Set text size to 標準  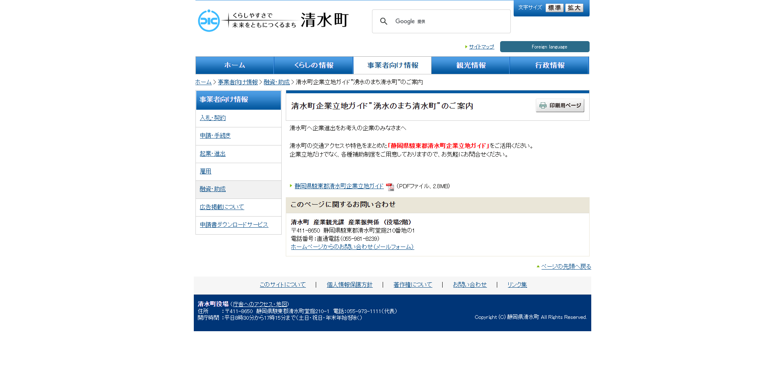point(554,8)
